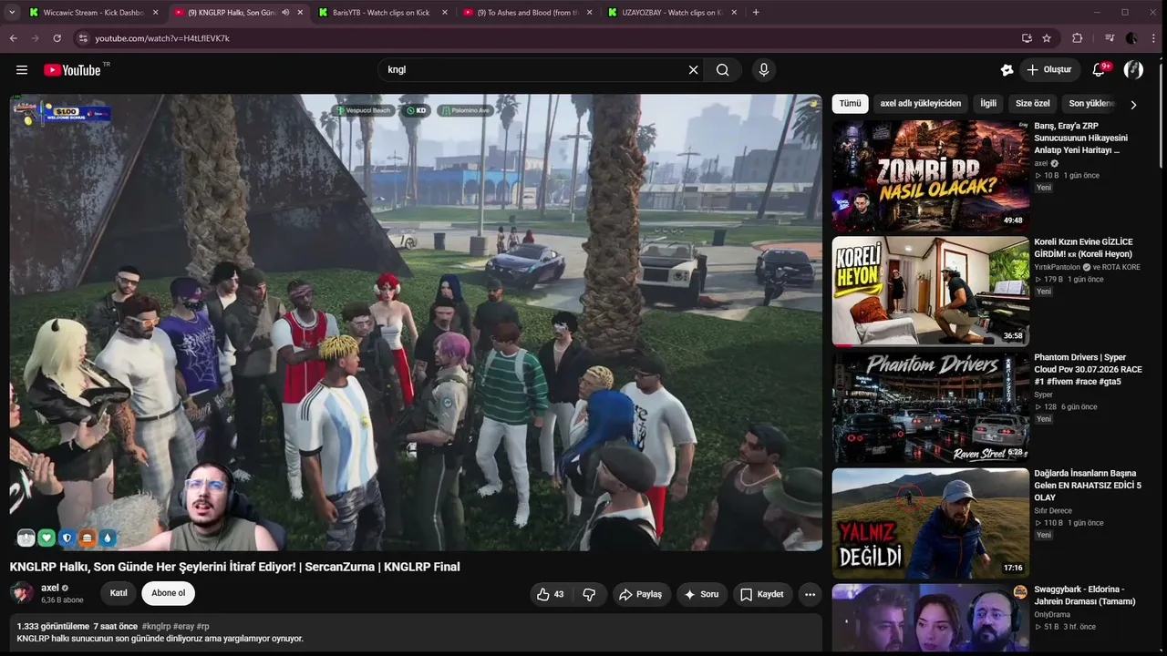This screenshot has width=1167, height=656.
Task: Click the #rp hashtag
Action: pos(203,627)
